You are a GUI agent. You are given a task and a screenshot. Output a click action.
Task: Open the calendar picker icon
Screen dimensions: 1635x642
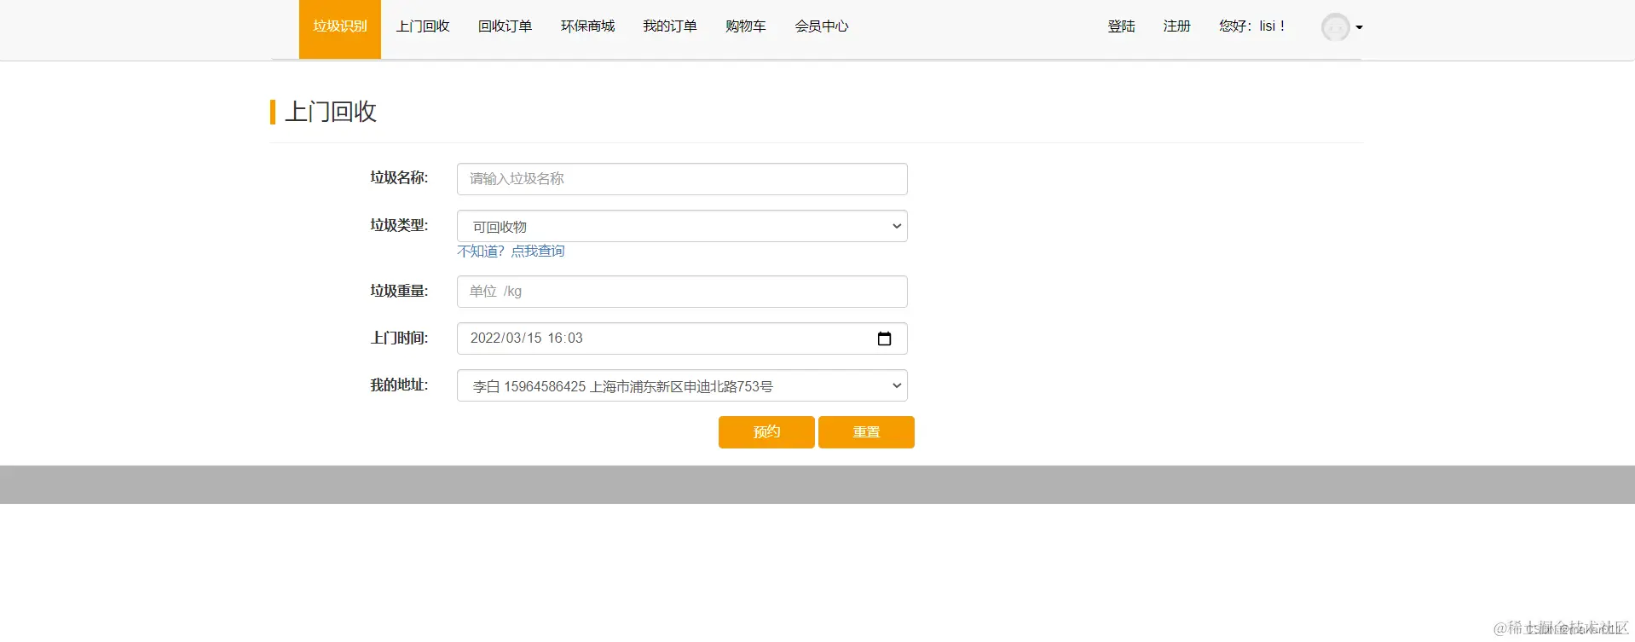884,338
